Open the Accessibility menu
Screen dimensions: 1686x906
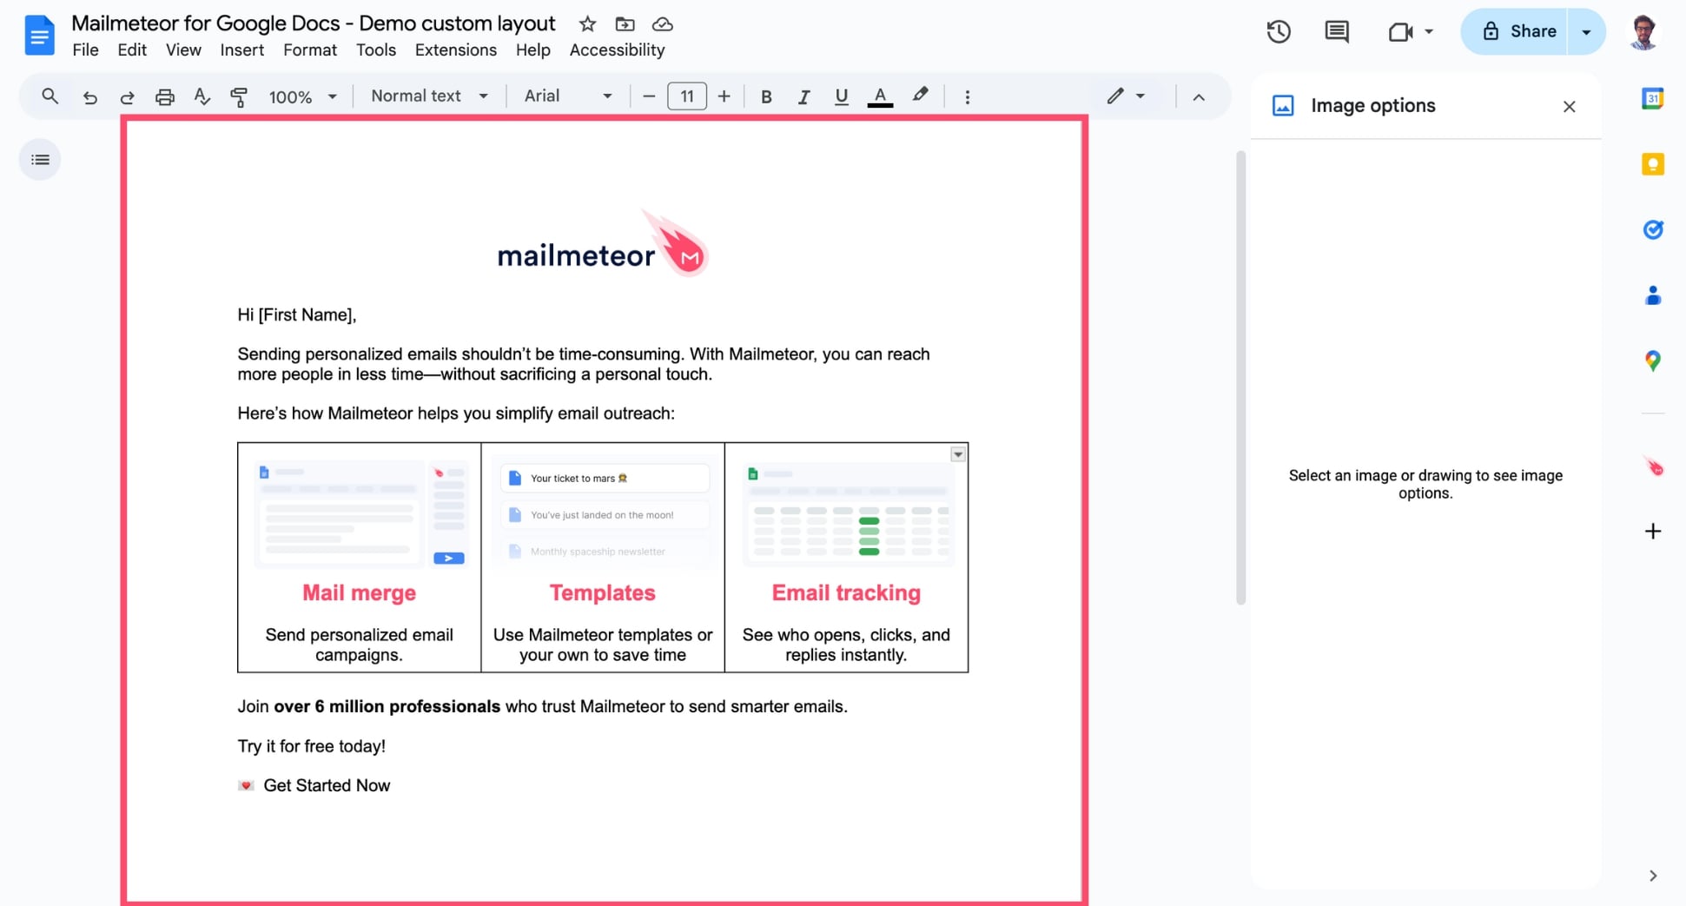[x=617, y=50]
